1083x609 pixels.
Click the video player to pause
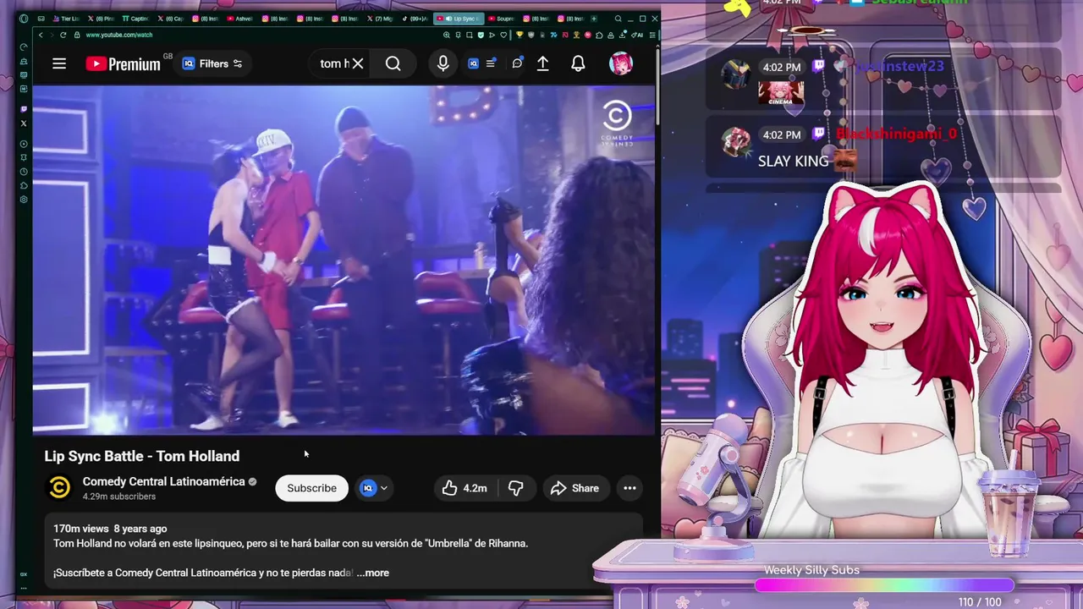344,260
